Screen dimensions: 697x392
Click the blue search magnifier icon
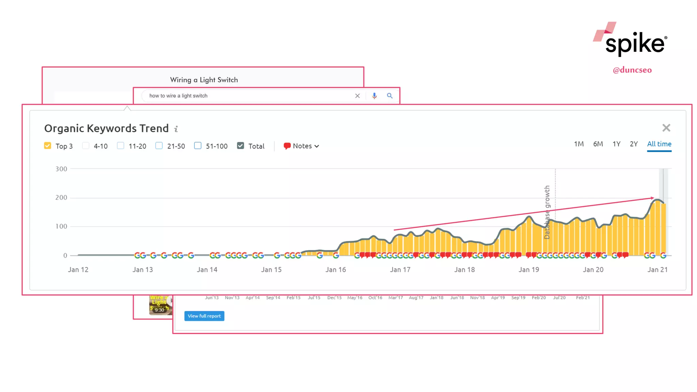pyautogui.click(x=390, y=96)
